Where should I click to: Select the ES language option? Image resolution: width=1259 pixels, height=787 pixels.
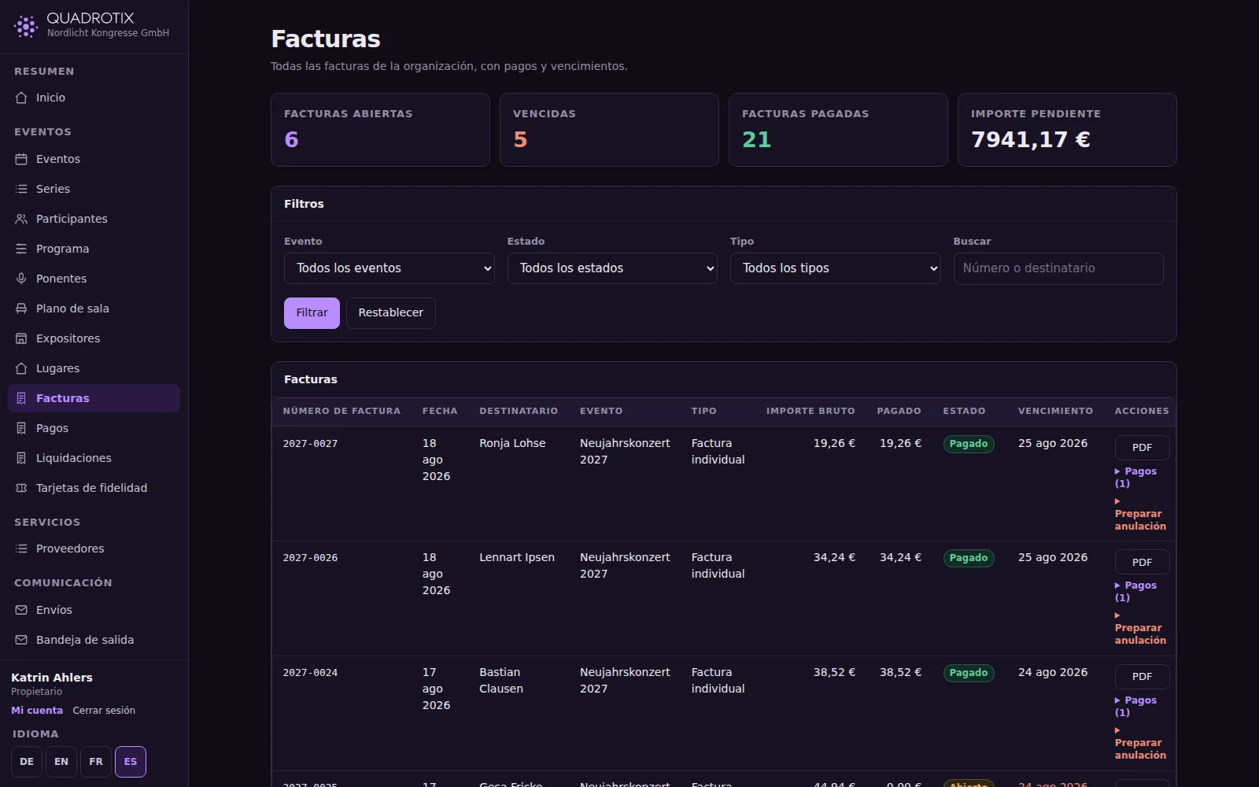tap(131, 762)
